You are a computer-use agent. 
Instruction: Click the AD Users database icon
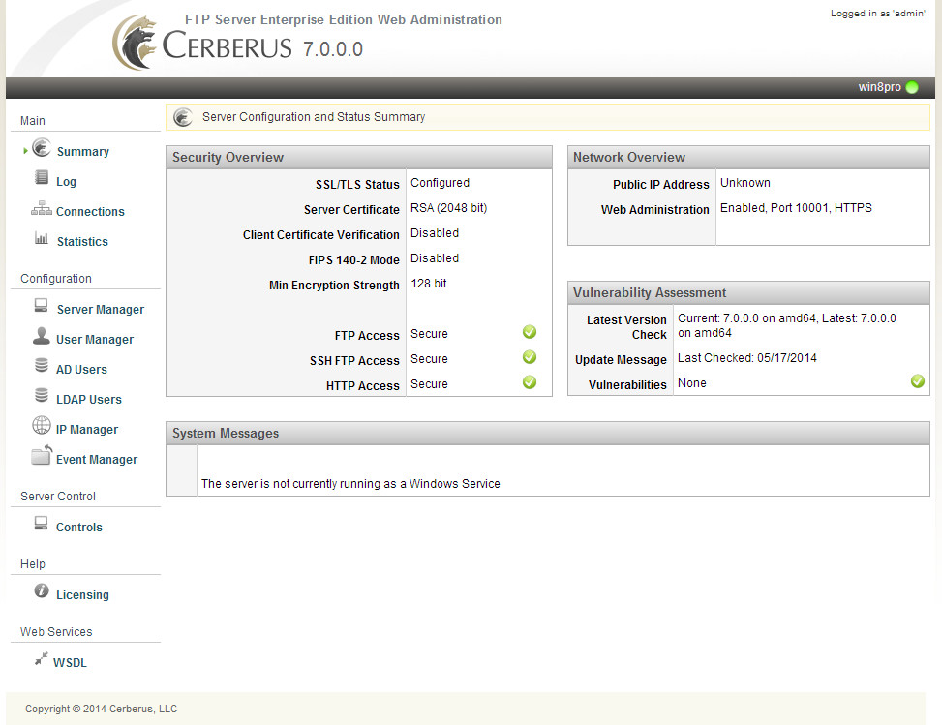(x=42, y=365)
